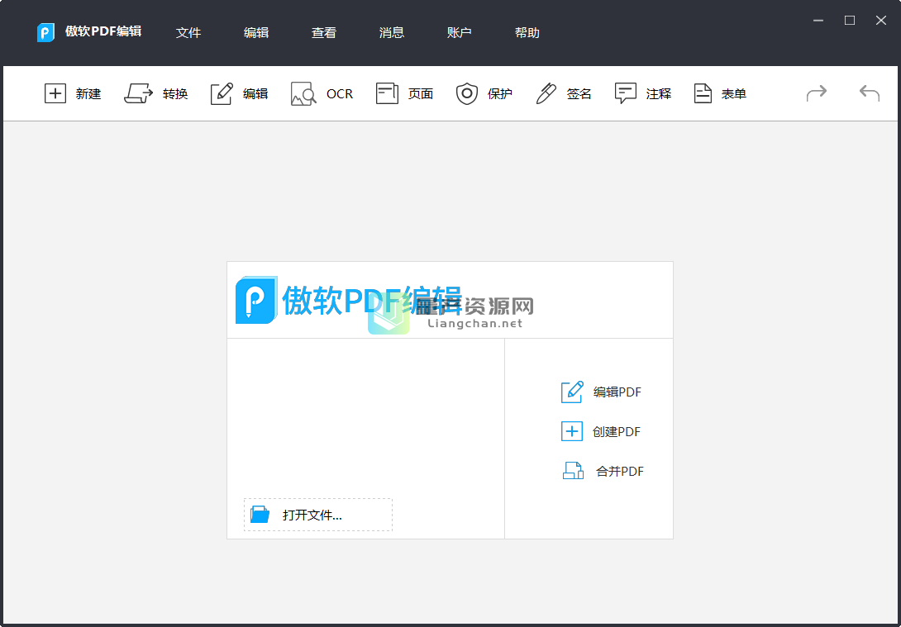
Task: Click the left-pointing curved arrow icon
Action: pos(870,93)
